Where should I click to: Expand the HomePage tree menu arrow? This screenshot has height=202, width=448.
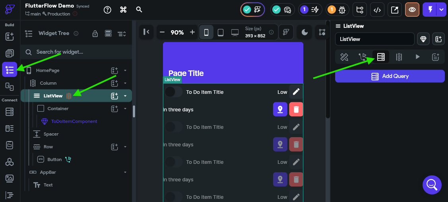[125, 70]
